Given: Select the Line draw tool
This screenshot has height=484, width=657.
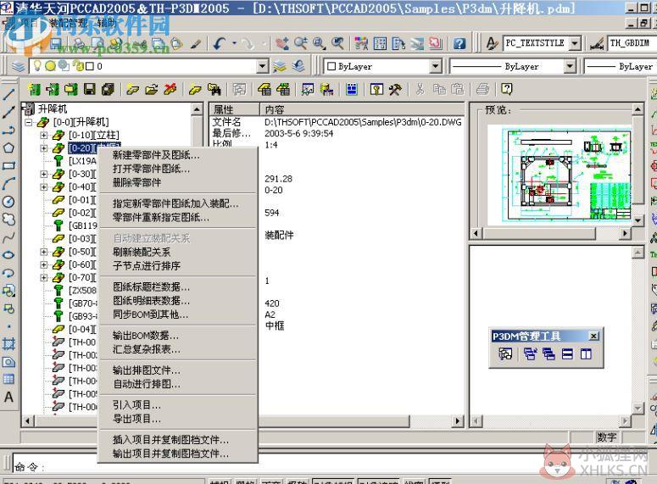Looking at the screenshot, I should click(x=8, y=94).
